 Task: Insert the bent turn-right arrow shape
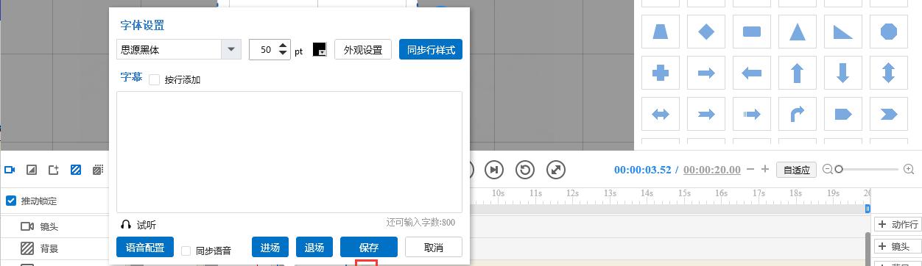(798, 114)
